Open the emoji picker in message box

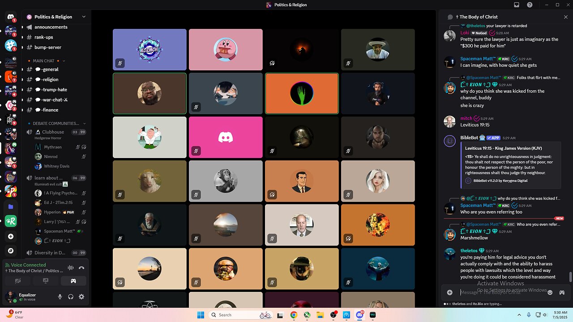pyautogui.click(x=550, y=292)
